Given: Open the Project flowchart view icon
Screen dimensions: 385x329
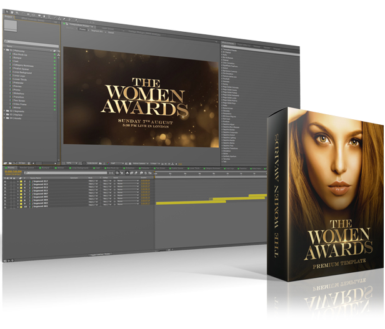Looking at the screenshot, I should tap(59, 55).
